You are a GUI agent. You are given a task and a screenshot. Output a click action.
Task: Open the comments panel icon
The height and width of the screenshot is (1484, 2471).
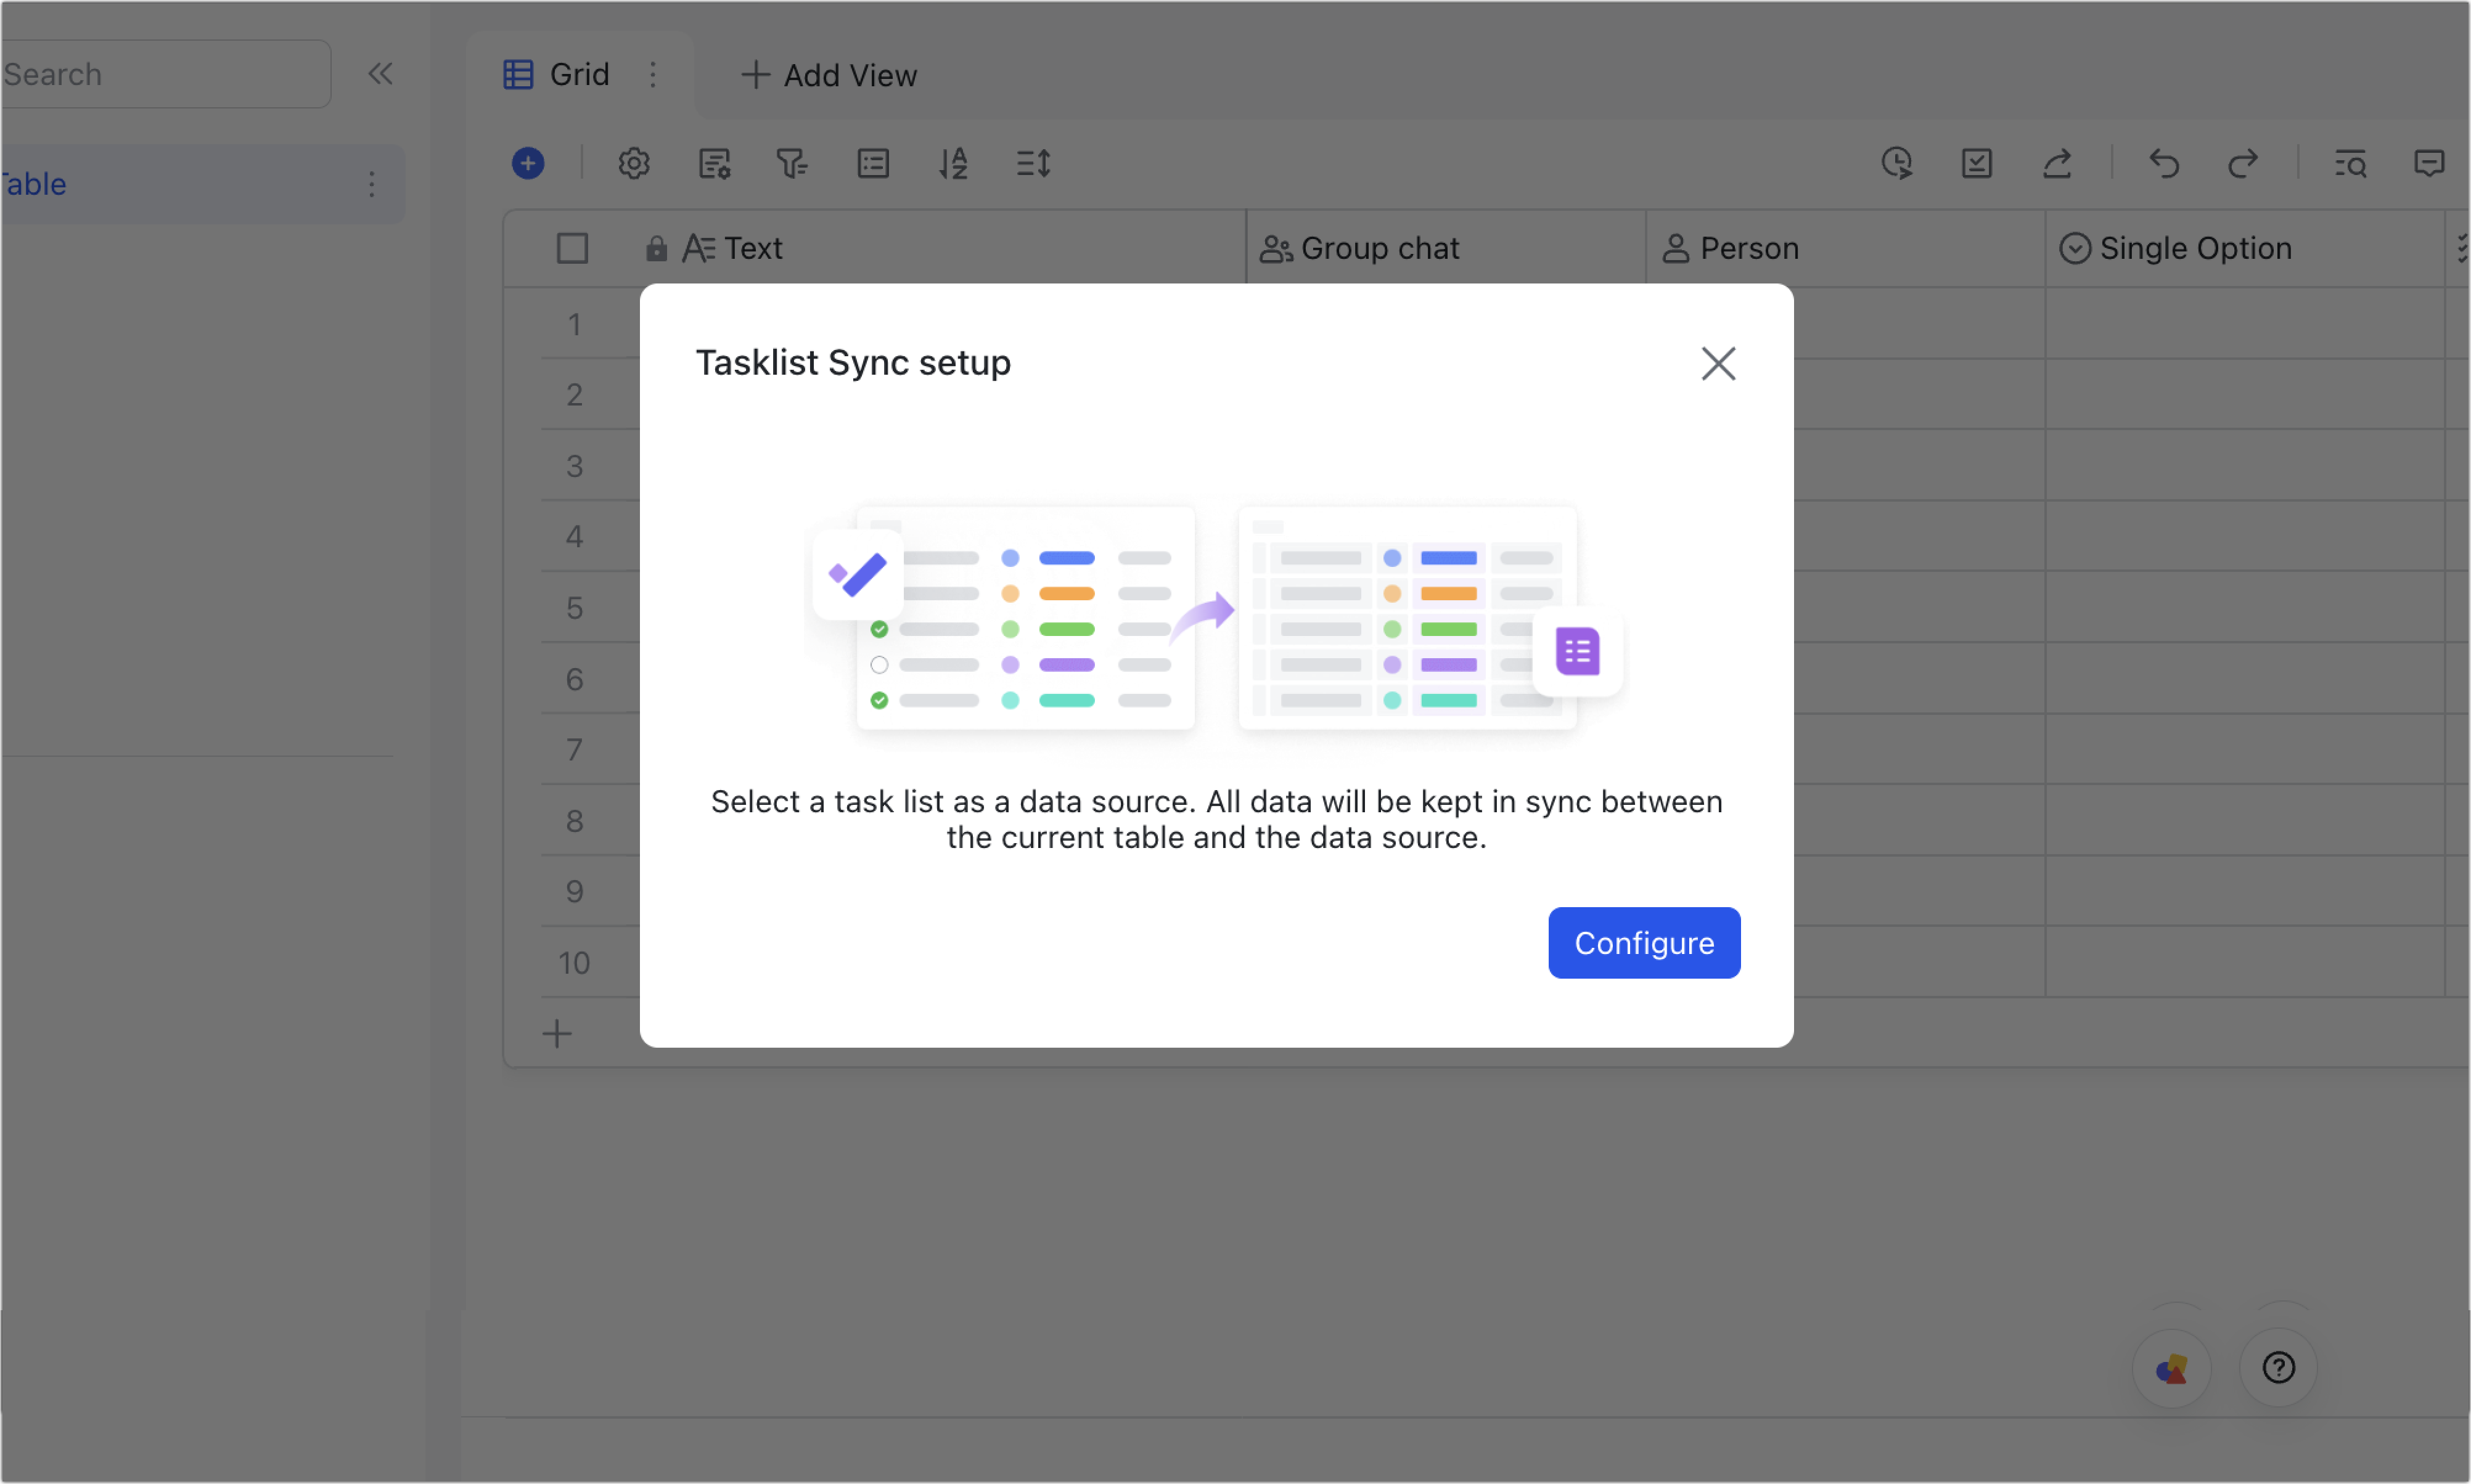pos(2430,163)
